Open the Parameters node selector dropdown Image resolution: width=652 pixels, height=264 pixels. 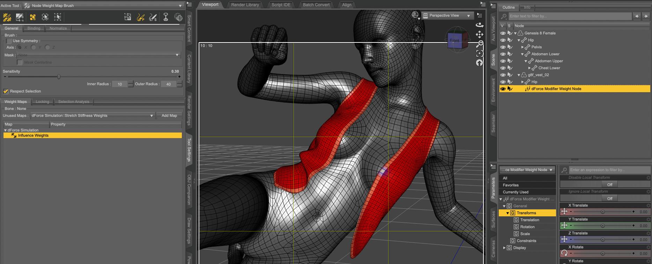pyautogui.click(x=527, y=170)
